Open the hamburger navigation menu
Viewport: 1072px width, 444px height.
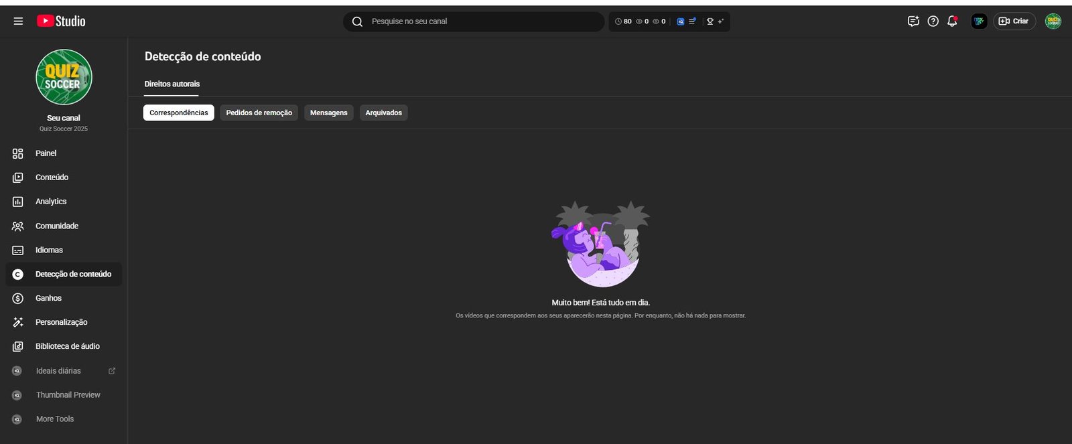point(18,21)
